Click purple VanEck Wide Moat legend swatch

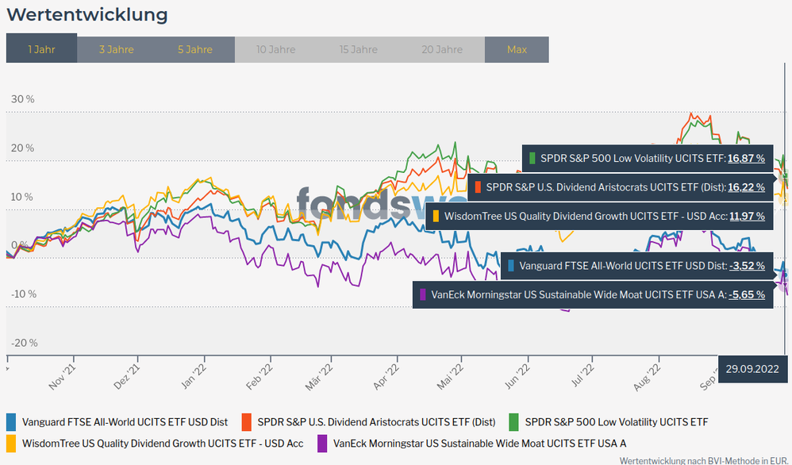(322, 443)
